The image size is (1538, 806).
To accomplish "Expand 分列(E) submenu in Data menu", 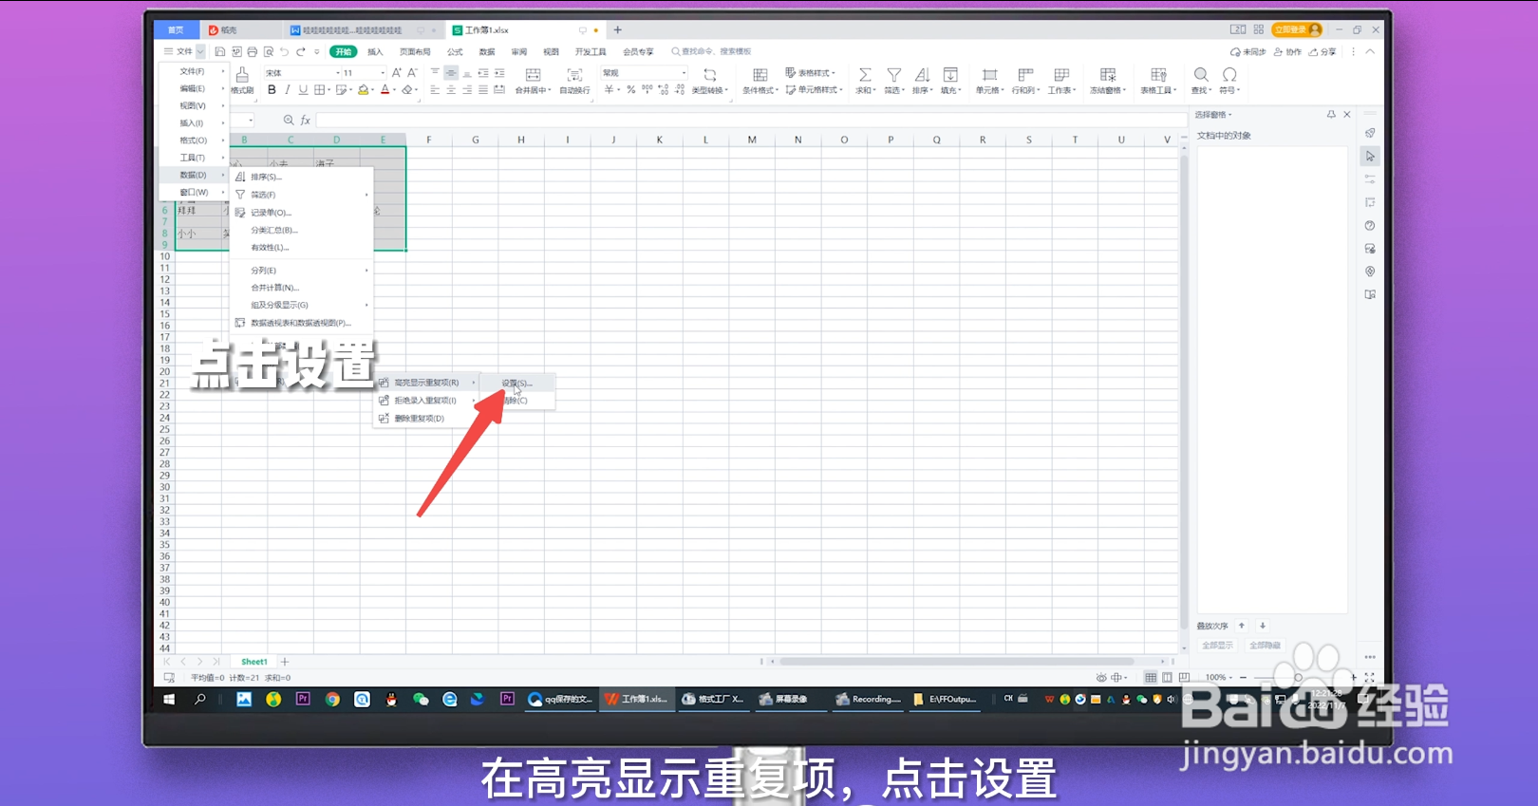I will (x=302, y=271).
